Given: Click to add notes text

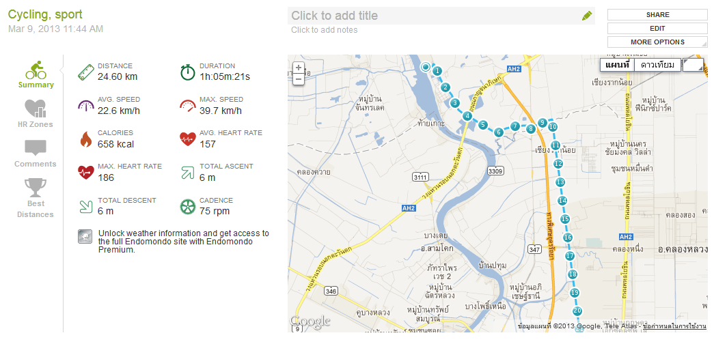Looking at the screenshot, I should click(x=324, y=30).
